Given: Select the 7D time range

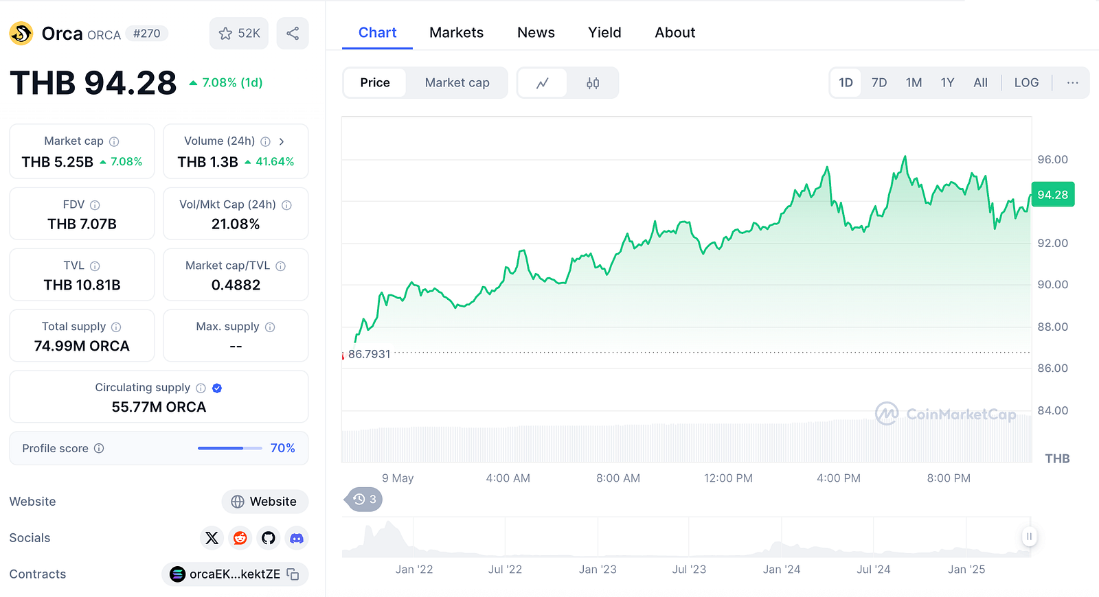Looking at the screenshot, I should 879,83.
